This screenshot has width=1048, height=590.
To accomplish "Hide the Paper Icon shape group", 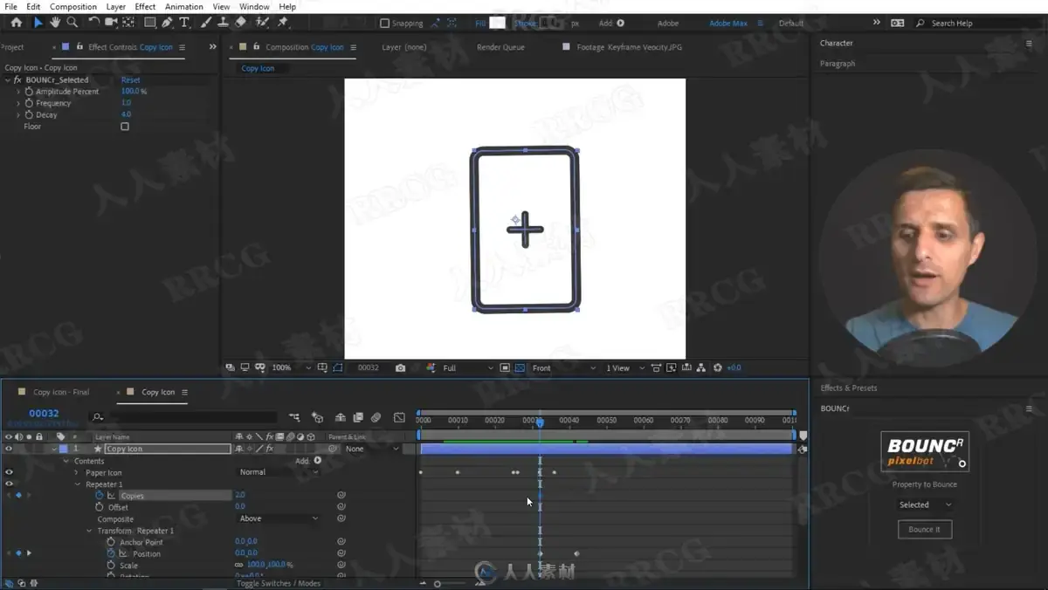I will click(x=9, y=472).
